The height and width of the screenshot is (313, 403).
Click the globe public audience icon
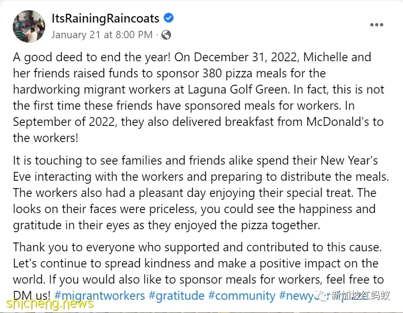click(x=166, y=35)
